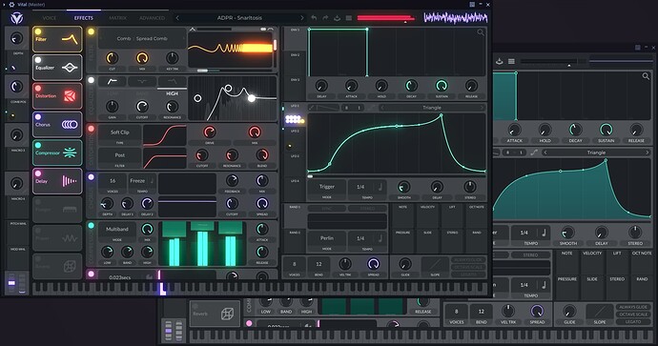Open the ADVANCED tab
Image resolution: width=658 pixels, height=346 pixels.
pos(152,18)
